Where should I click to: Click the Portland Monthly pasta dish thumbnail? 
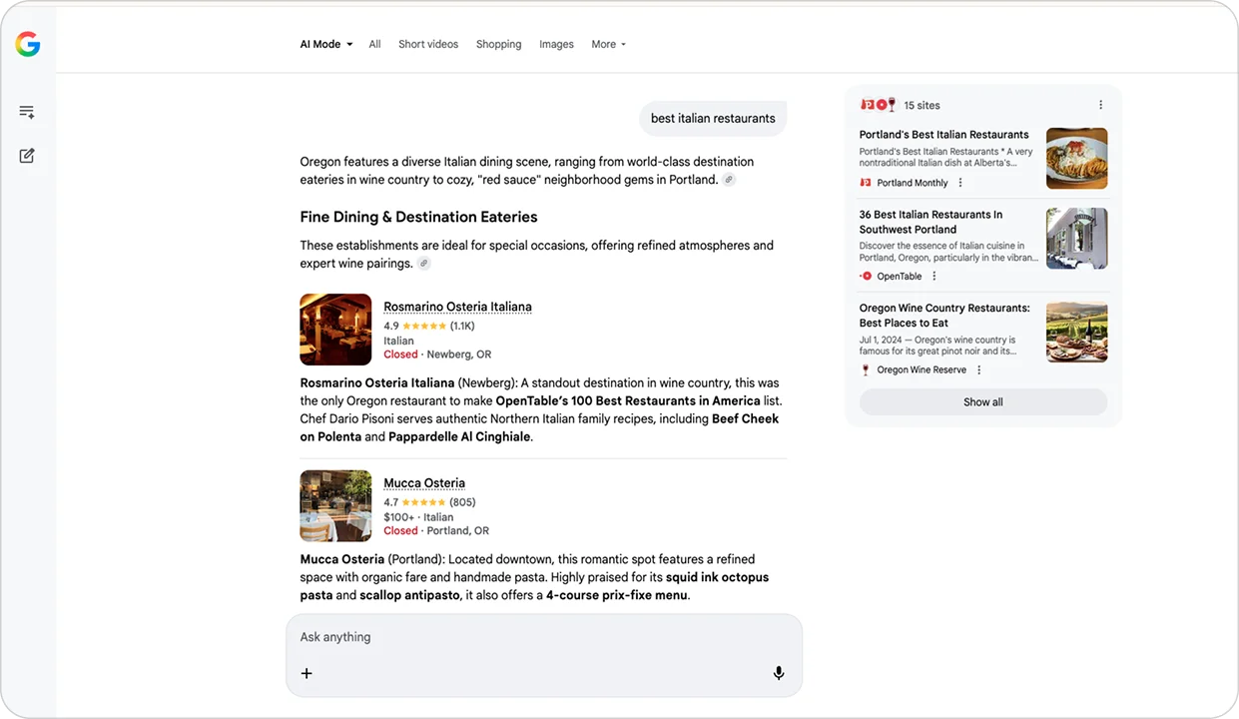point(1077,158)
